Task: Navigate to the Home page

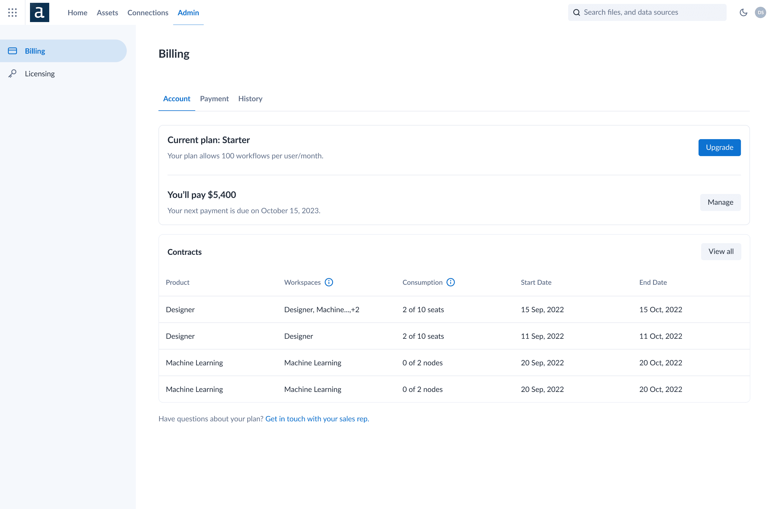Action: (x=77, y=13)
